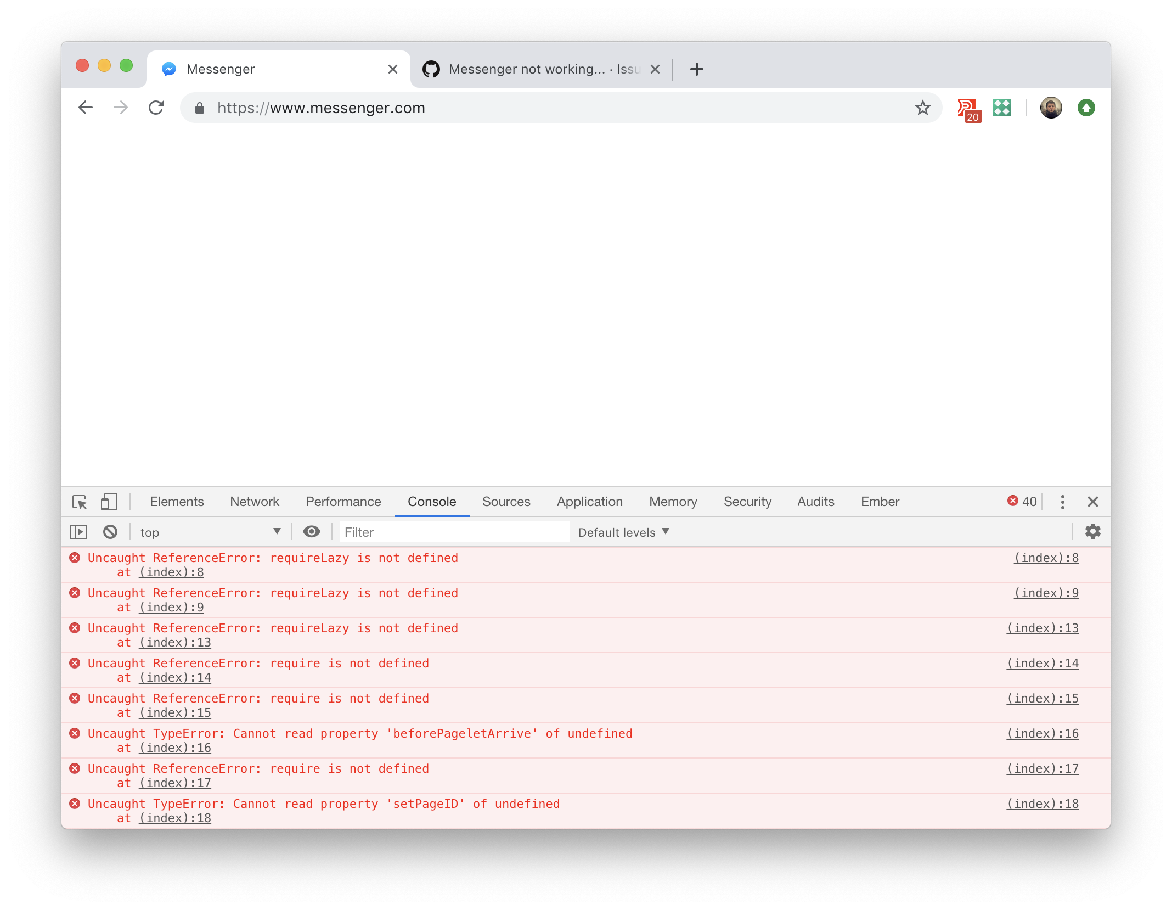Close the Messenger tab
The width and height of the screenshot is (1172, 910).
click(x=393, y=69)
